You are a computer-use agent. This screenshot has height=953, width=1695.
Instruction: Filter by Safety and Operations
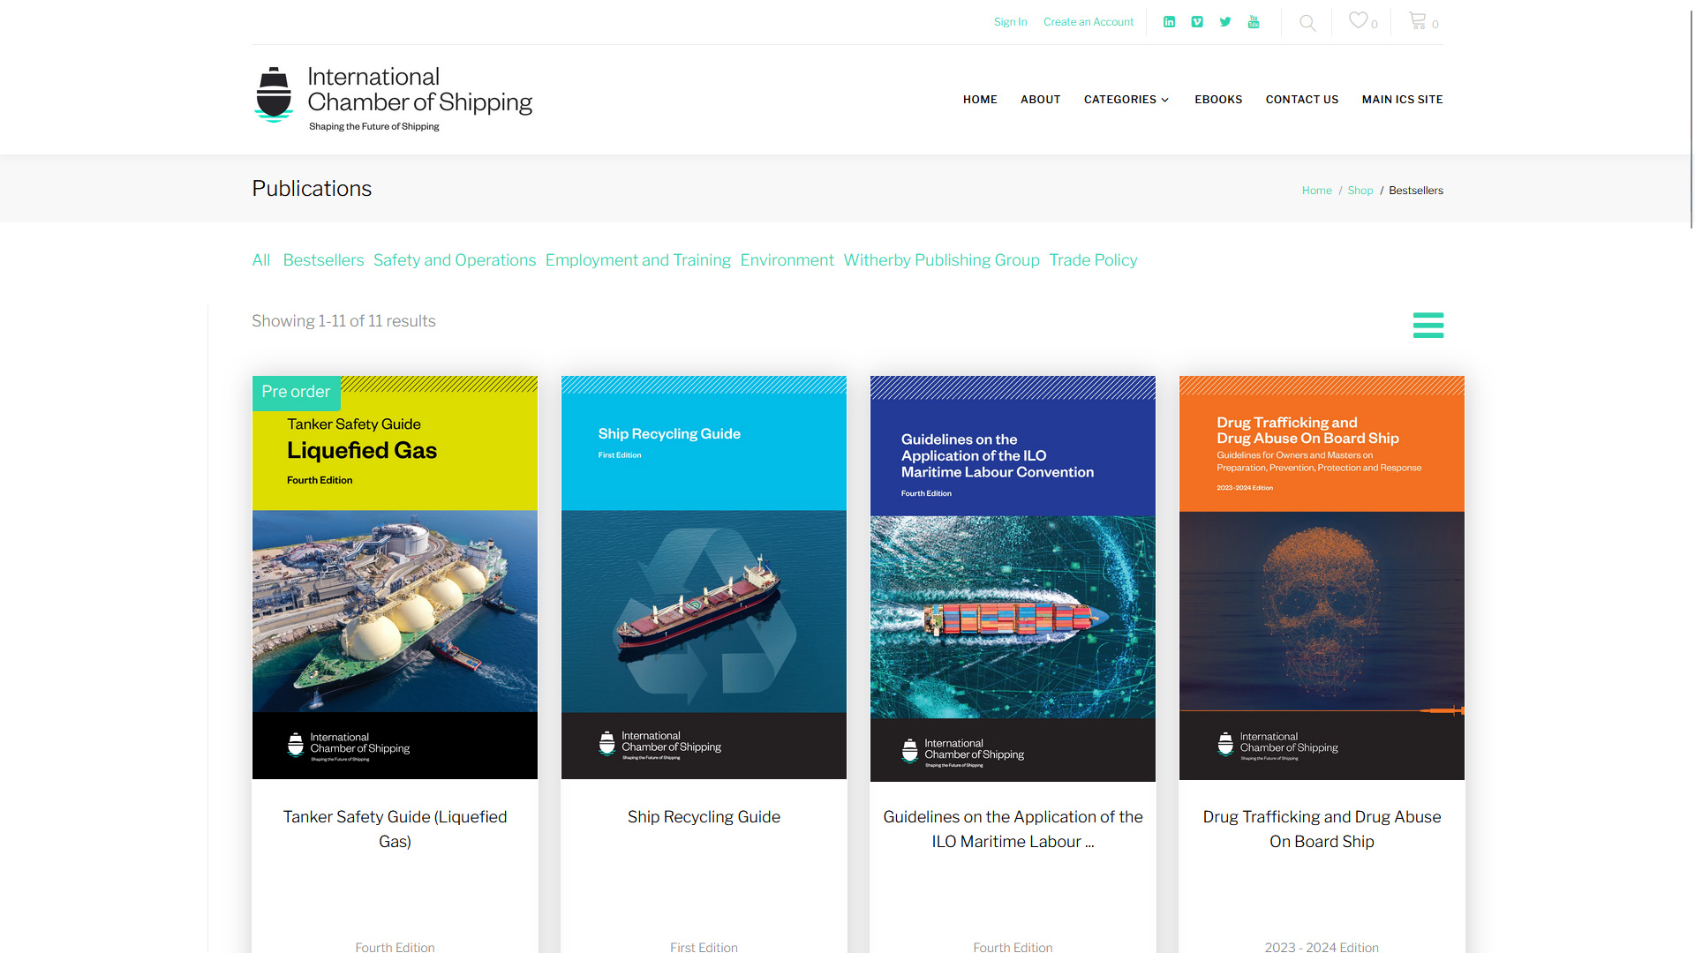pos(455,260)
